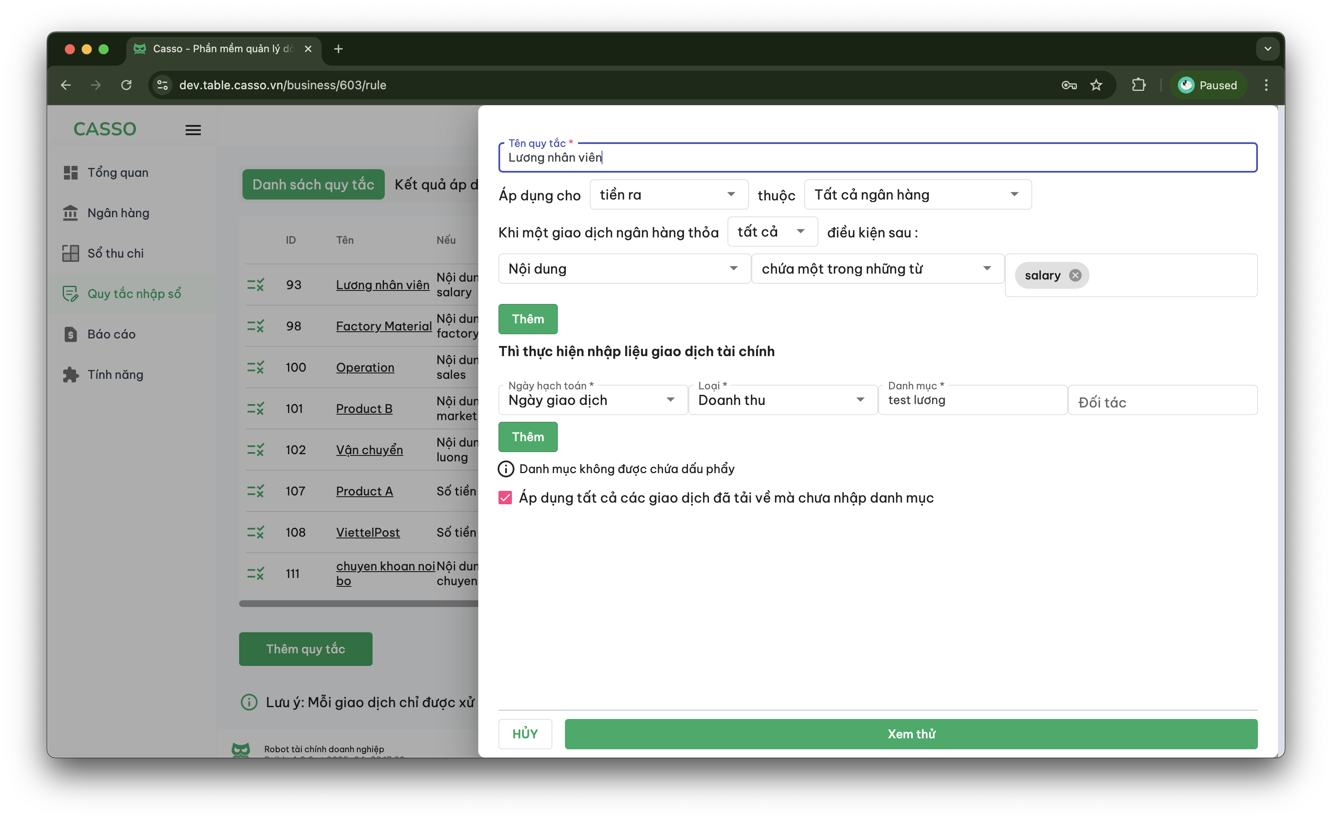Click the horizontal scrollbar under rules table
The height and width of the screenshot is (820, 1332).
[x=358, y=604]
